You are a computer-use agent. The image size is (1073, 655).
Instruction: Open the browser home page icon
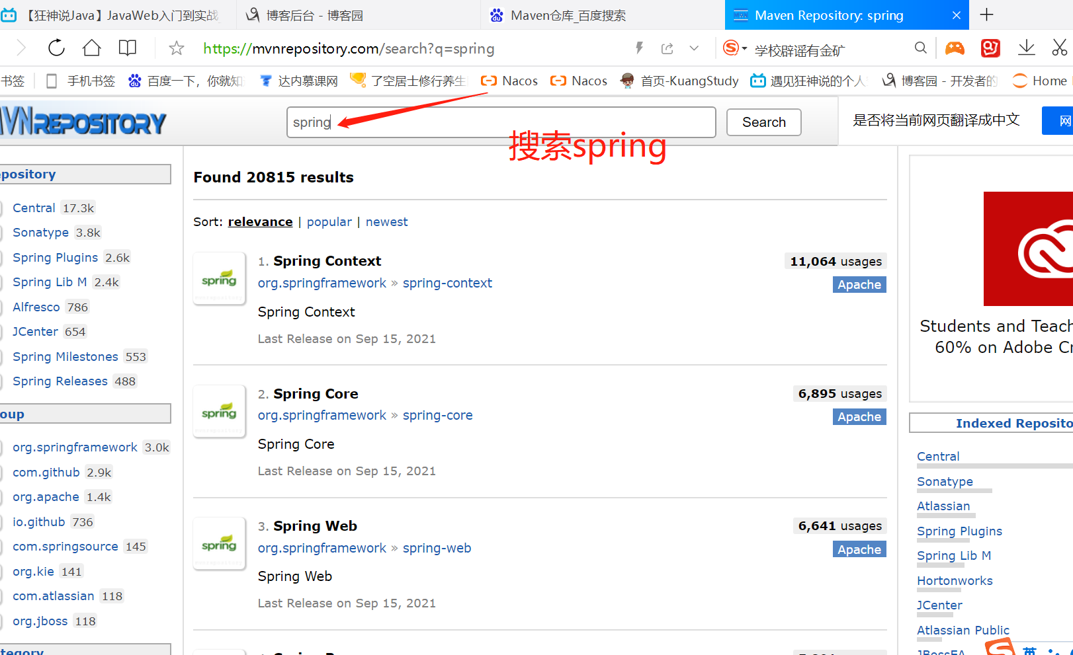coord(92,48)
